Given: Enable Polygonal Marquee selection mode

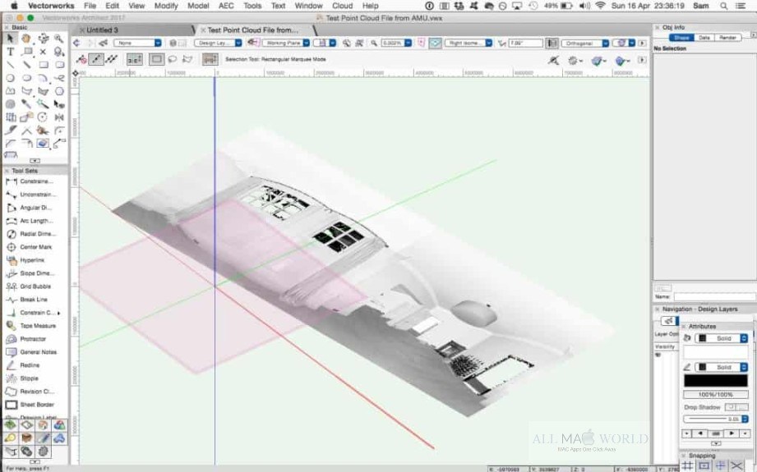Looking at the screenshot, I should [187, 59].
